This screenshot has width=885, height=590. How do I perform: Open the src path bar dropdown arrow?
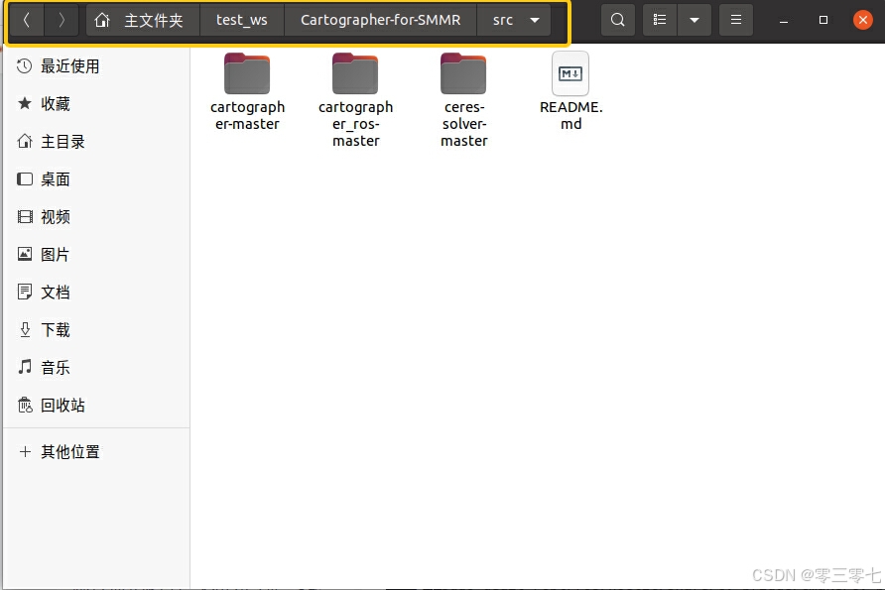click(x=535, y=20)
